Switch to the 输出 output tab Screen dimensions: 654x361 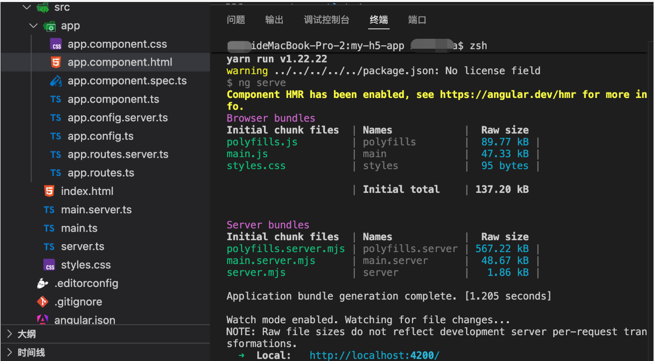[x=274, y=20]
